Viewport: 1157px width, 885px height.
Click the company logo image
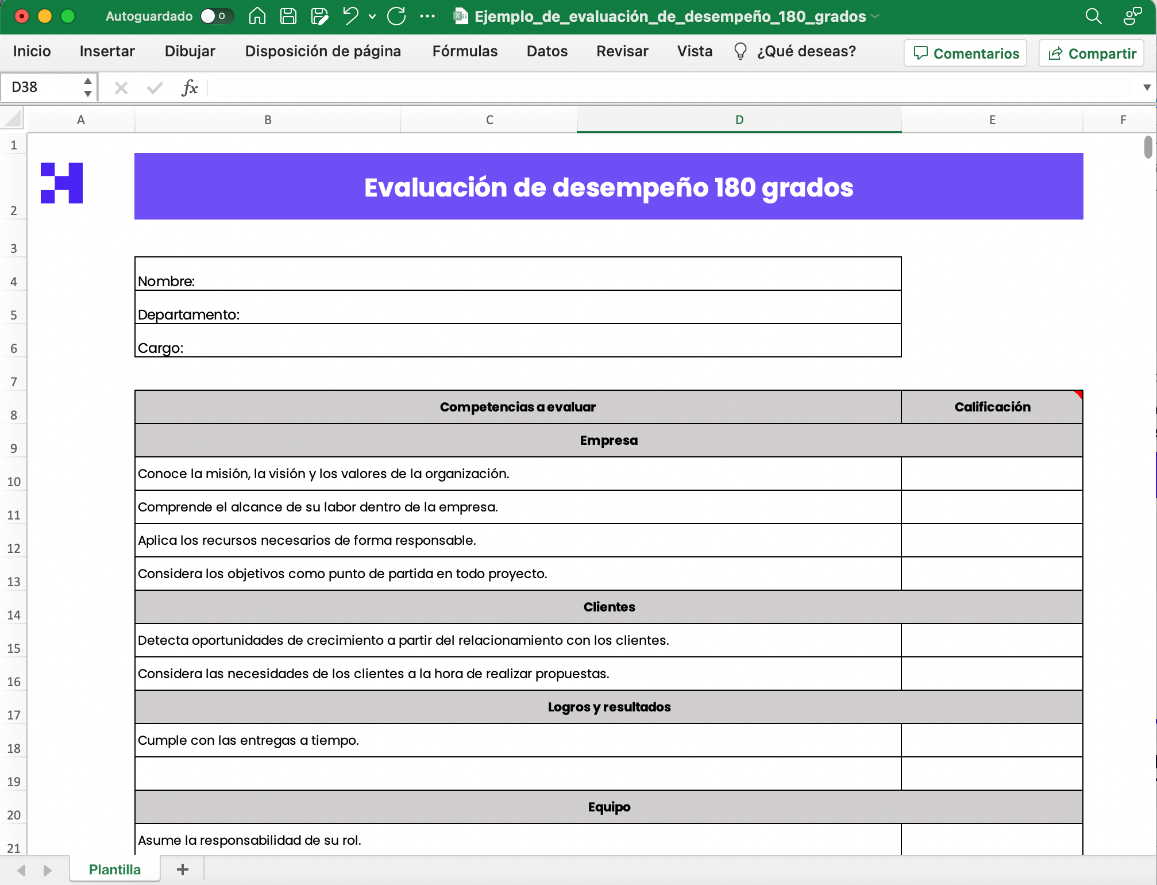pyautogui.click(x=61, y=183)
